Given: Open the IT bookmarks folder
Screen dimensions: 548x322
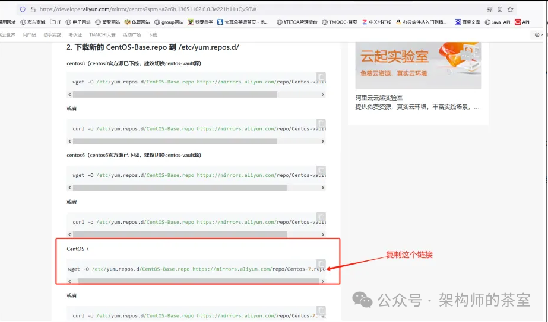Looking at the screenshot, I should coord(55,22).
